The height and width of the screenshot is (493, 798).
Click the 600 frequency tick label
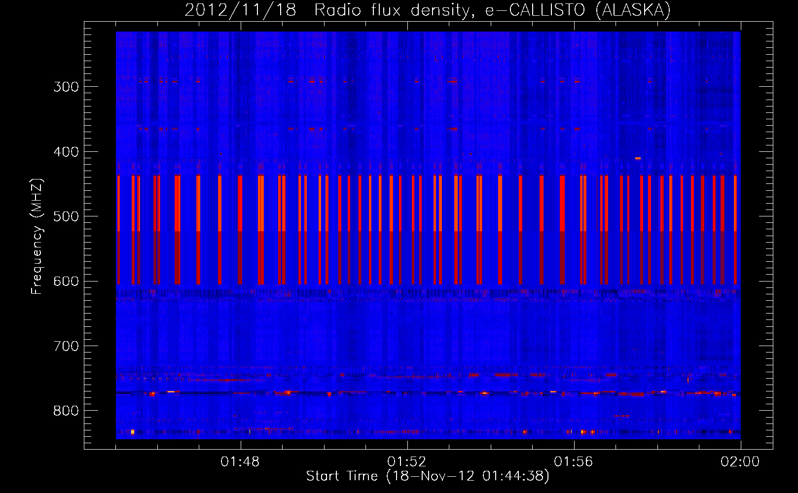(x=66, y=282)
